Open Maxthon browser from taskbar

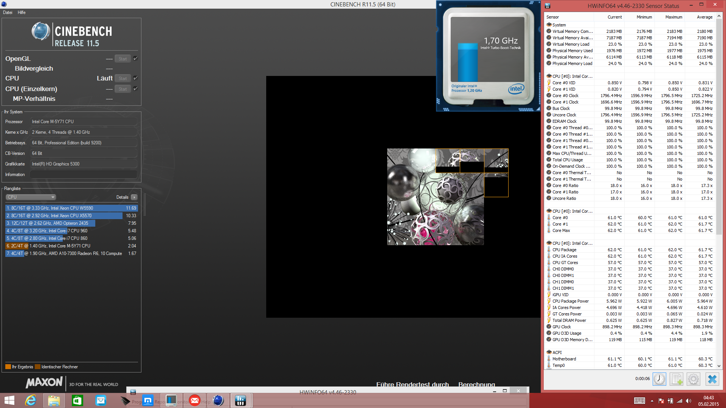[148, 400]
